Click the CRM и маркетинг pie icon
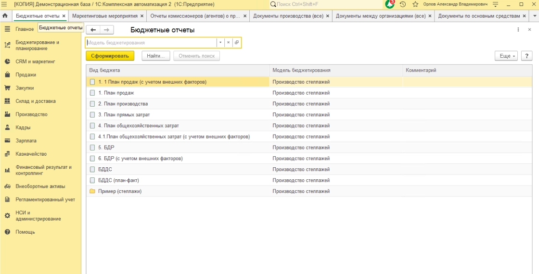The width and height of the screenshot is (539, 274). click(x=7, y=62)
